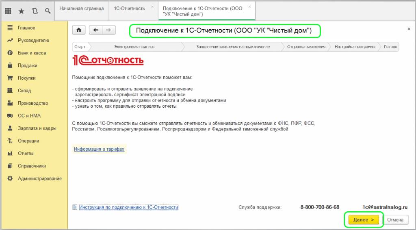416x230 pixels.
Task: Click the support phone 8-800-700-86-68
Action: click(320, 207)
